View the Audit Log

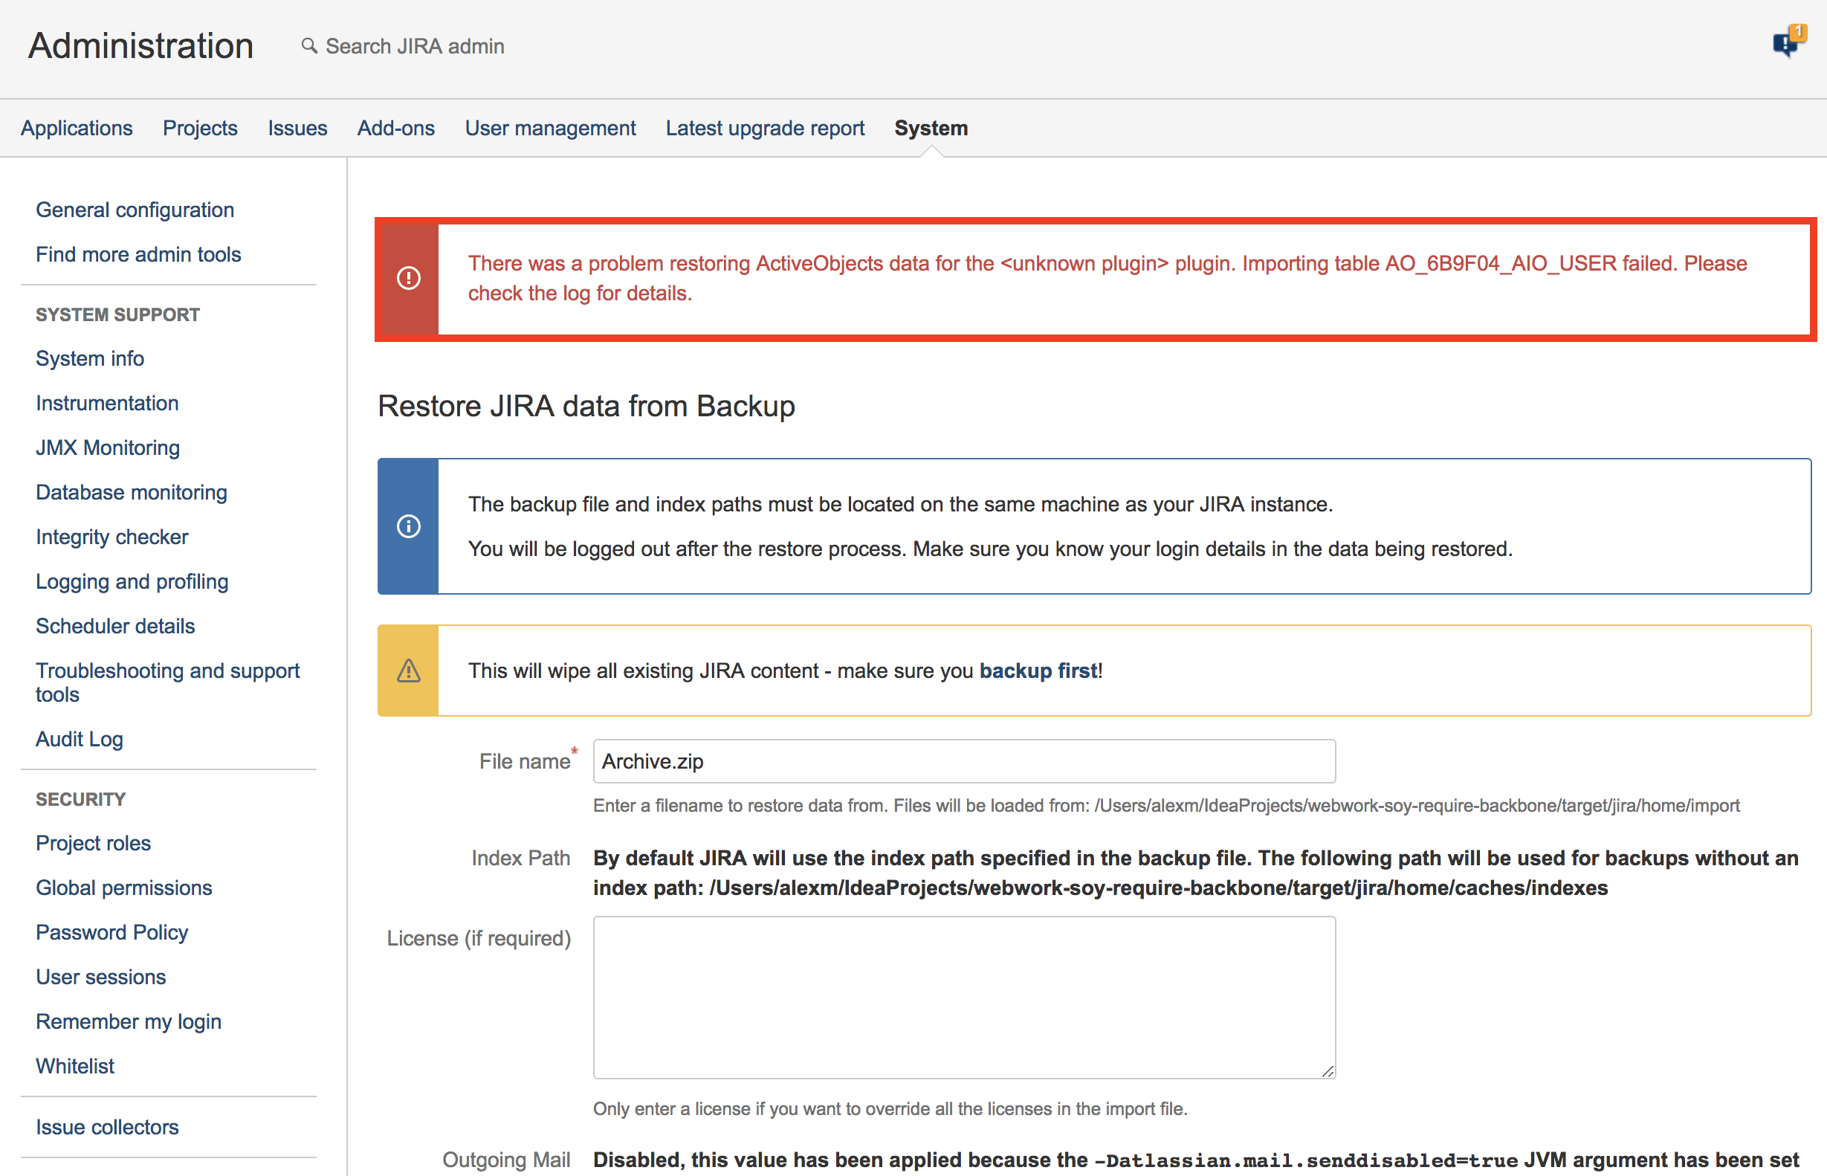(x=80, y=738)
